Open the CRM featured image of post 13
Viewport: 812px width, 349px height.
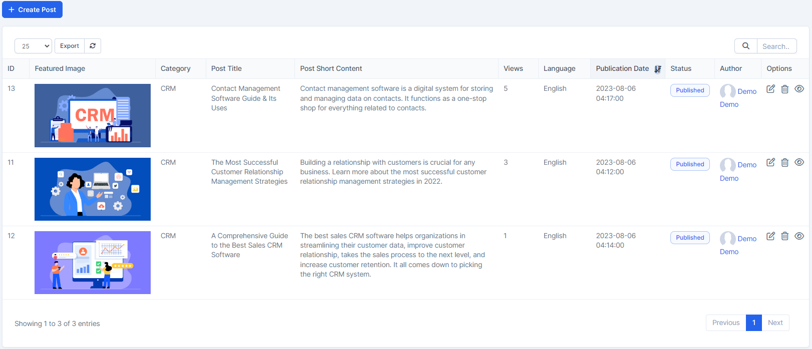point(93,115)
